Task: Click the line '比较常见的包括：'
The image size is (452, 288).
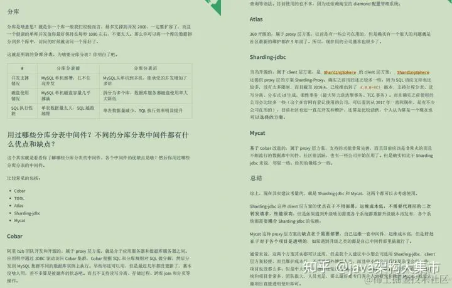Action: [x=24, y=178]
